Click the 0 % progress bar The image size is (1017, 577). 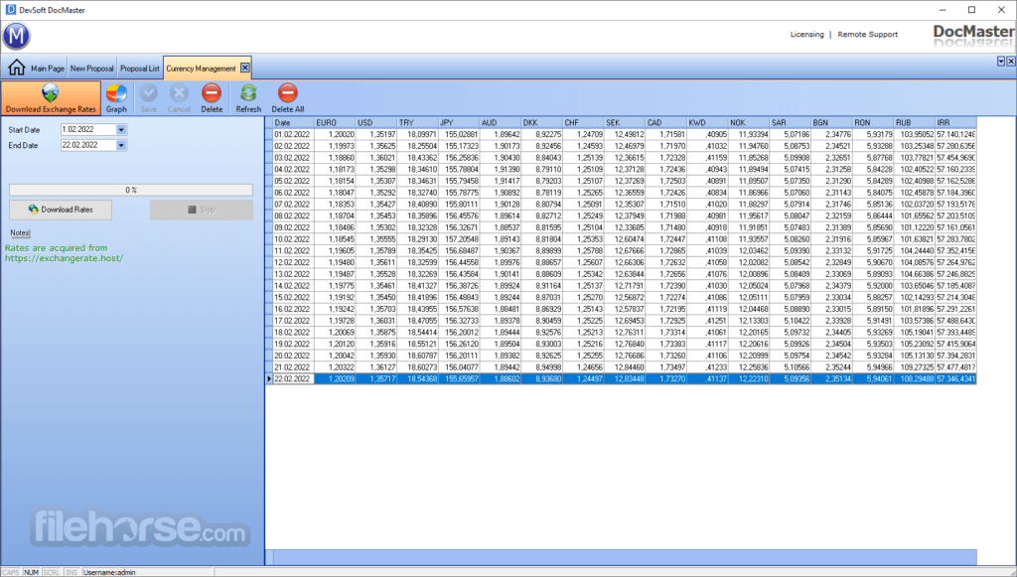point(131,190)
